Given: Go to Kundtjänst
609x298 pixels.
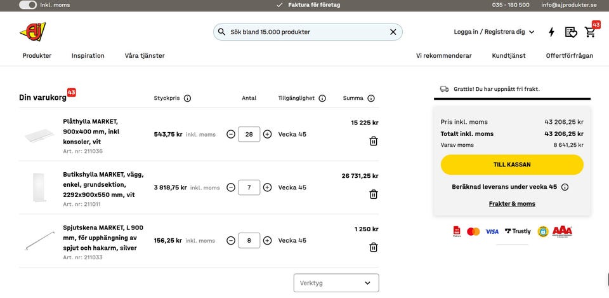Looking at the screenshot, I should point(508,56).
